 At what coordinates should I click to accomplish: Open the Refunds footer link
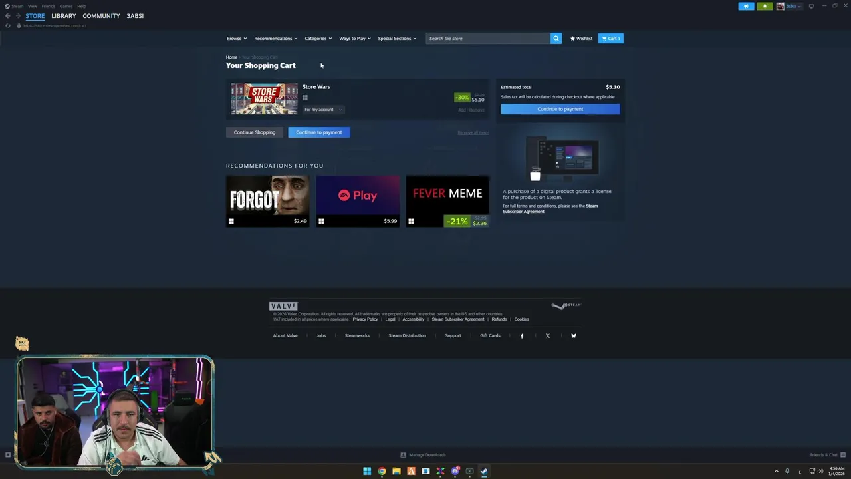pyautogui.click(x=499, y=319)
